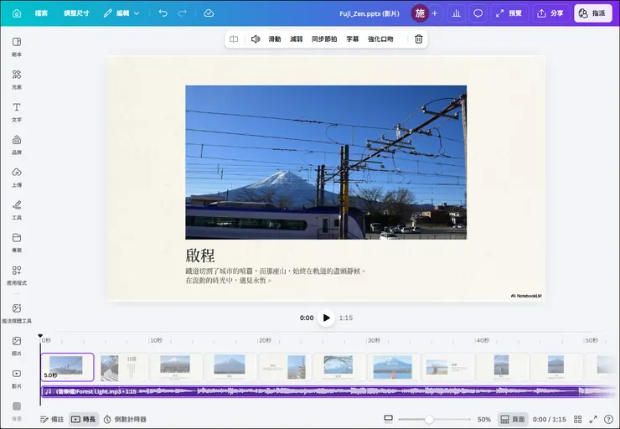
Task: Click the 10秒 timeline ruler mark
Action: (x=156, y=340)
